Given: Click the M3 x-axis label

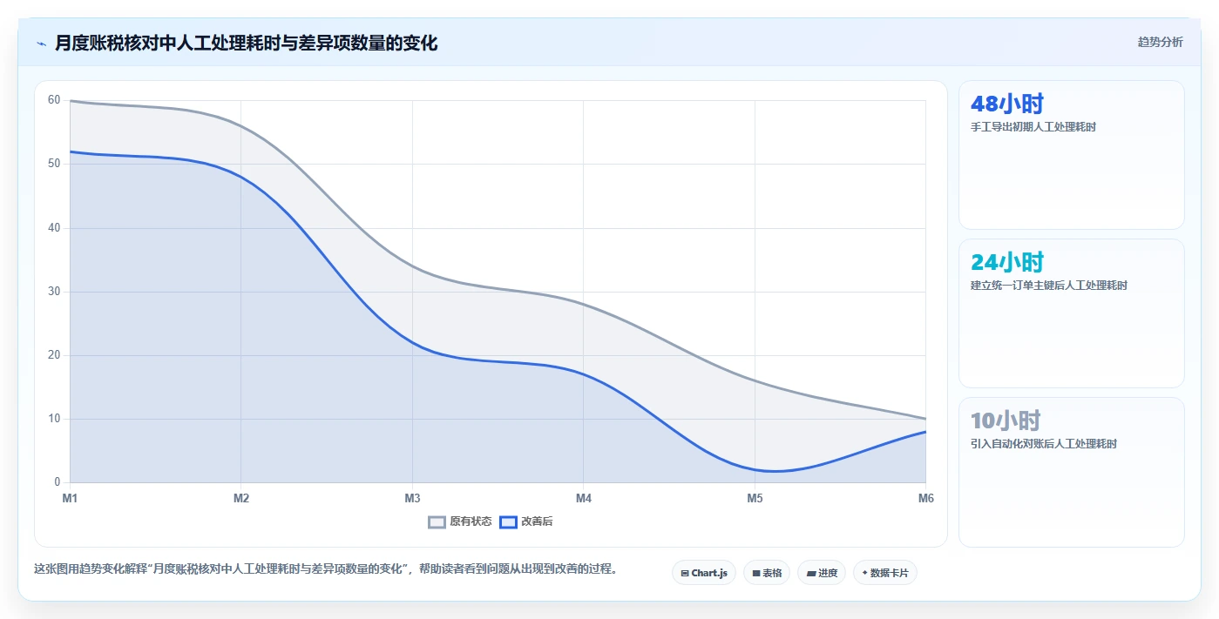Looking at the screenshot, I should click(412, 498).
